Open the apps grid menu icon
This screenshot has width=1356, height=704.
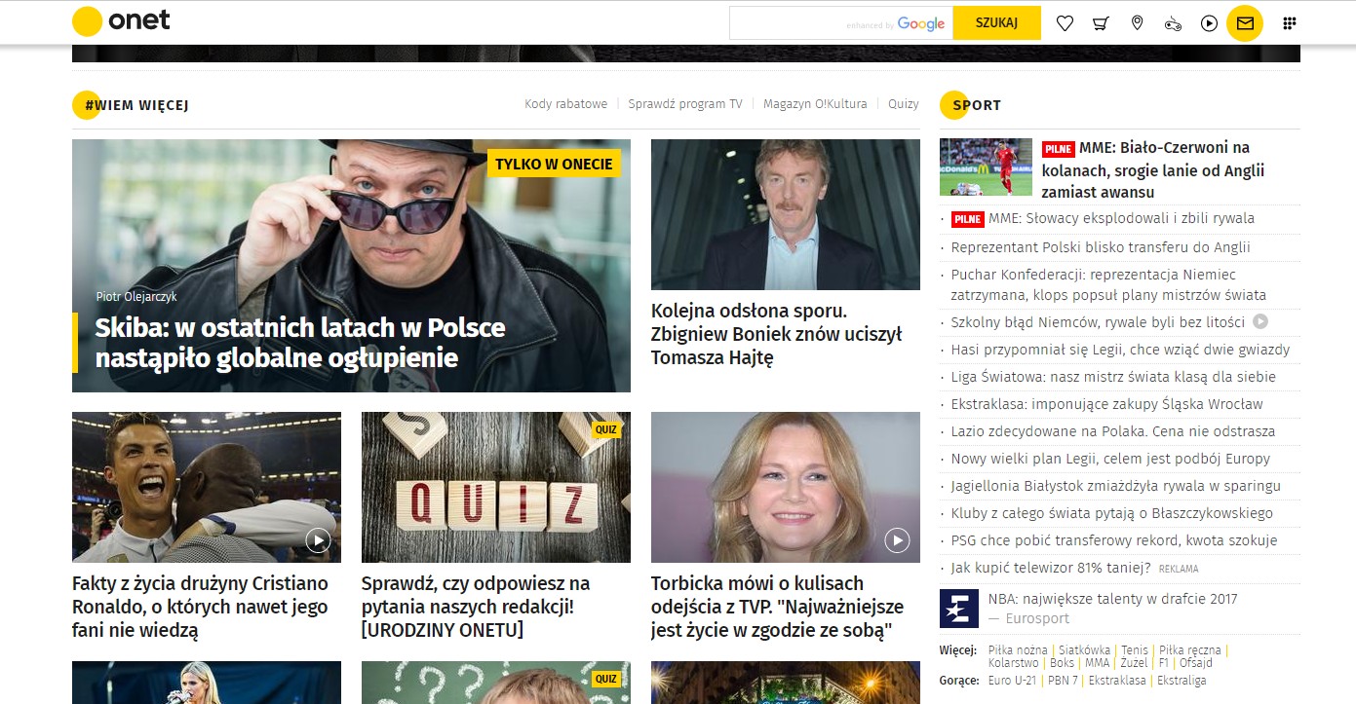(x=1289, y=23)
